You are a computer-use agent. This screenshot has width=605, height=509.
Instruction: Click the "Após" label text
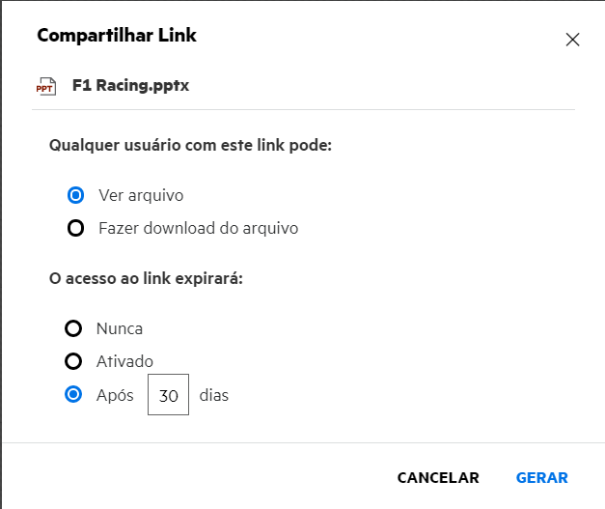(x=115, y=395)
